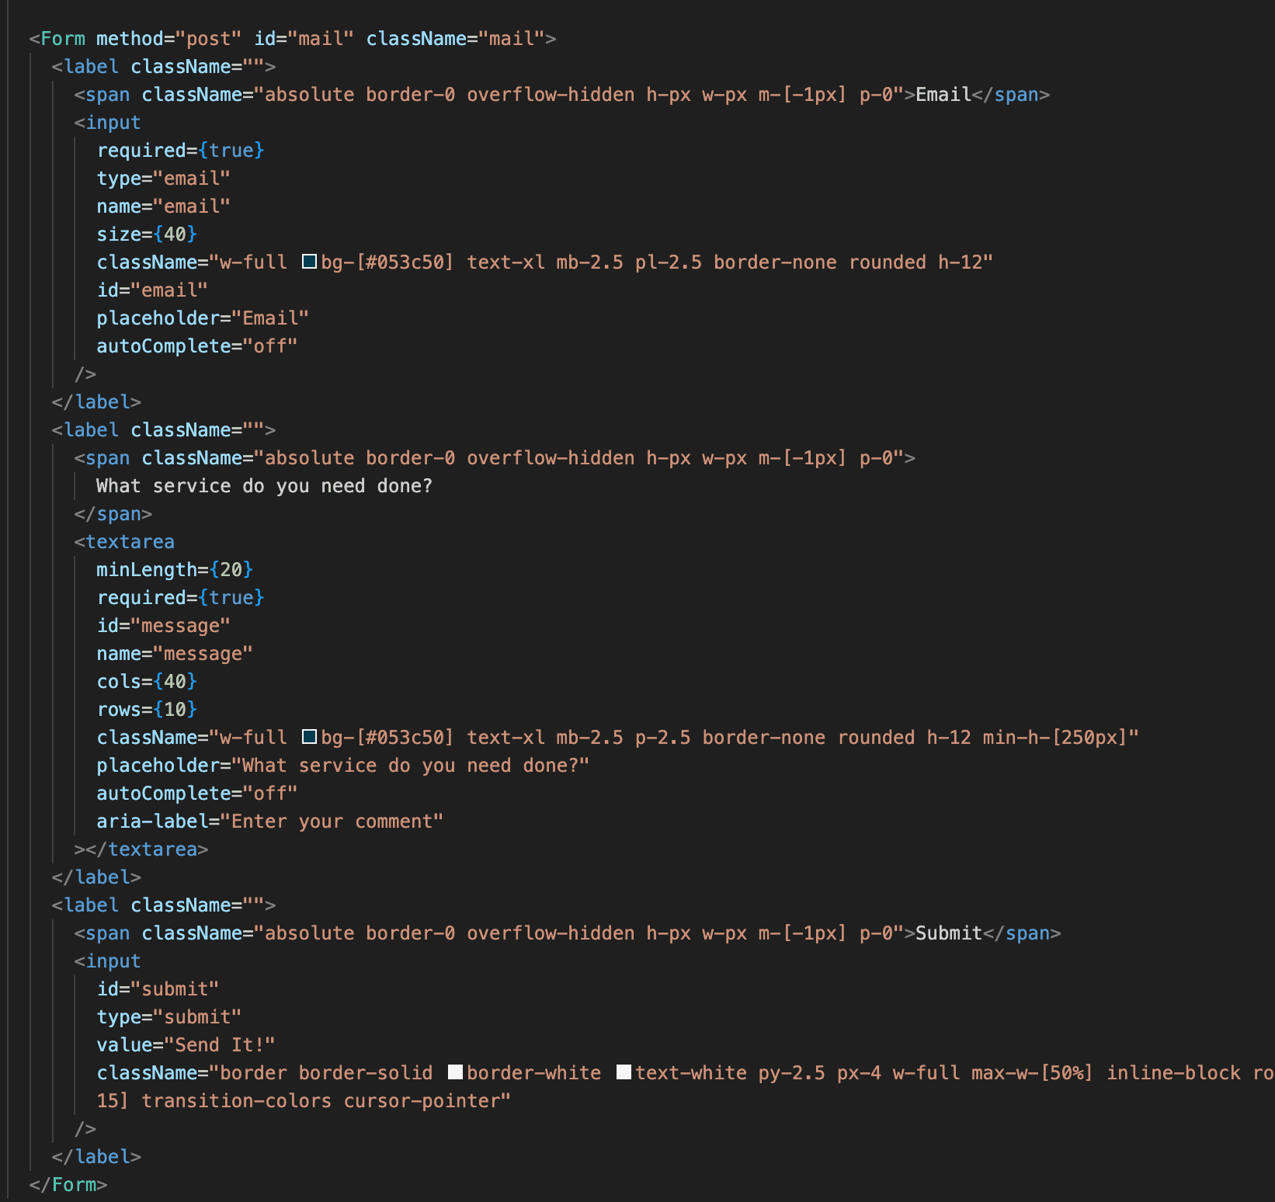
Task: Click the "Email" text inside the first span
Action: point(943,95)
